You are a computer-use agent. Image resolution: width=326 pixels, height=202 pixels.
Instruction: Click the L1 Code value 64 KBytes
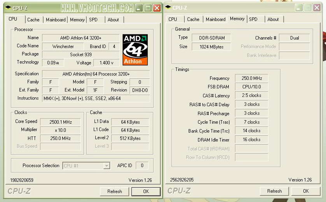[130, 130]
